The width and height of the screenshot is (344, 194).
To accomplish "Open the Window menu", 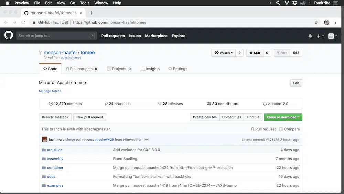I will tap(101, 3).
